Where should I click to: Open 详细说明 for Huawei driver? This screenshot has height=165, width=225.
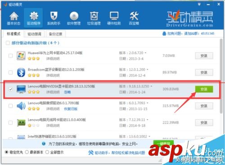click(x=53, y=58)
